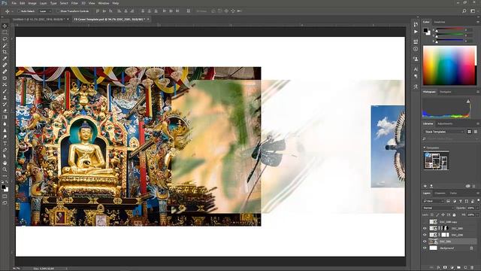
Task: Open the collapsed Actions panel play icon
Action: point(416,32)
